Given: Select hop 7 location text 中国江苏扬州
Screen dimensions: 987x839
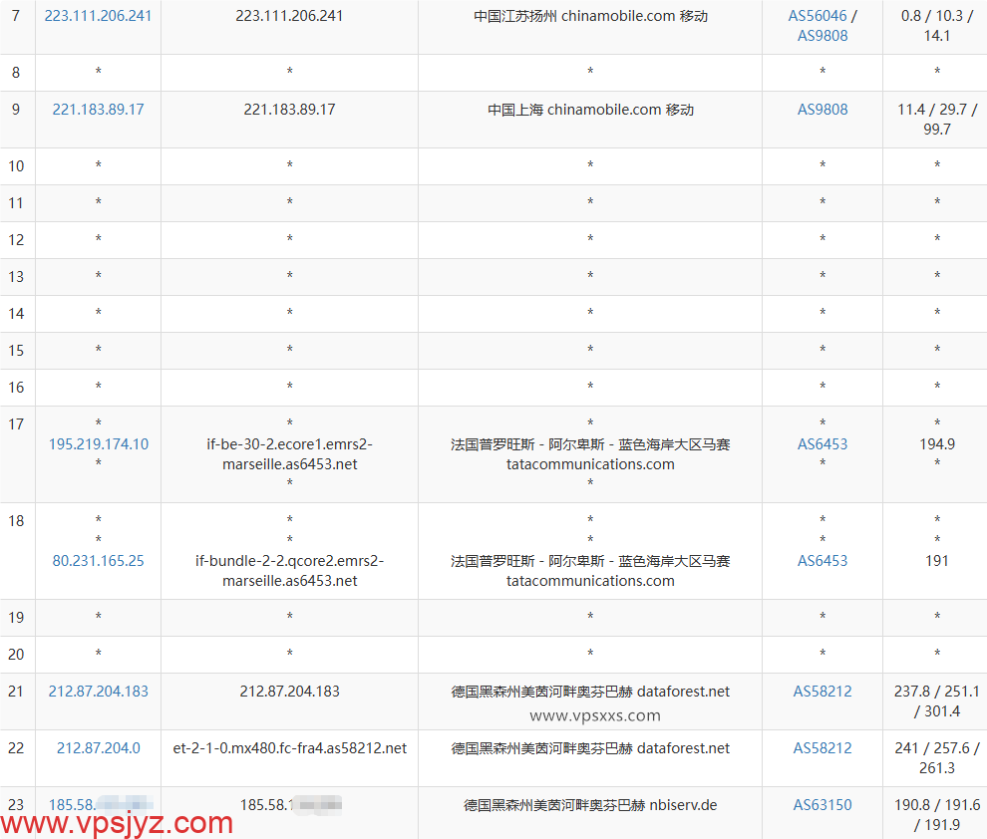Looking at the screenshot, I should 514,16.
